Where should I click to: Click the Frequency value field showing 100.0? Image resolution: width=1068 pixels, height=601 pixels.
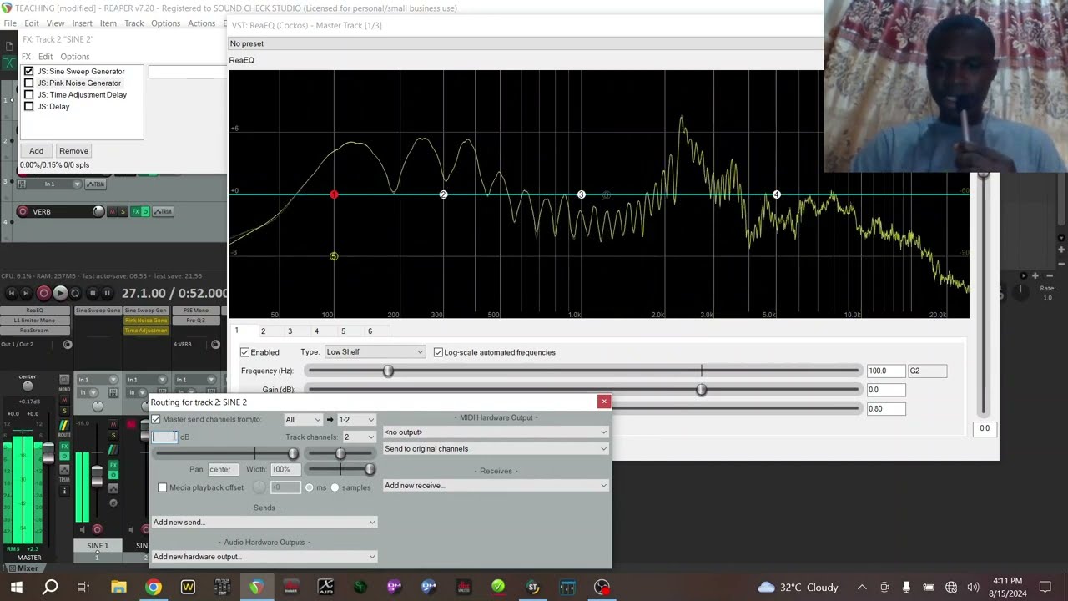(x=886, y=371)
